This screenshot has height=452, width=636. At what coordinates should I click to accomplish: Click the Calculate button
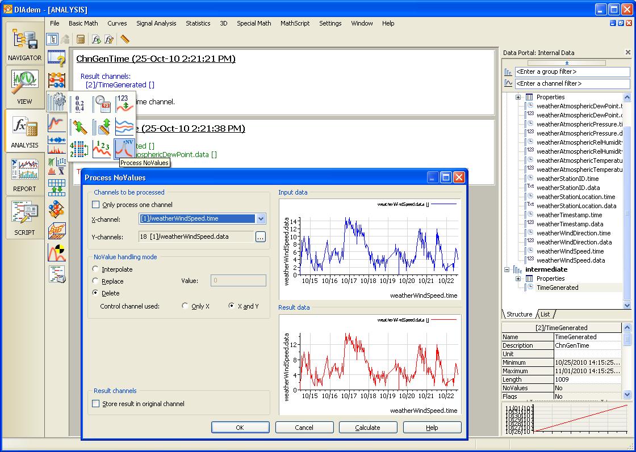(x=368, y=427)
